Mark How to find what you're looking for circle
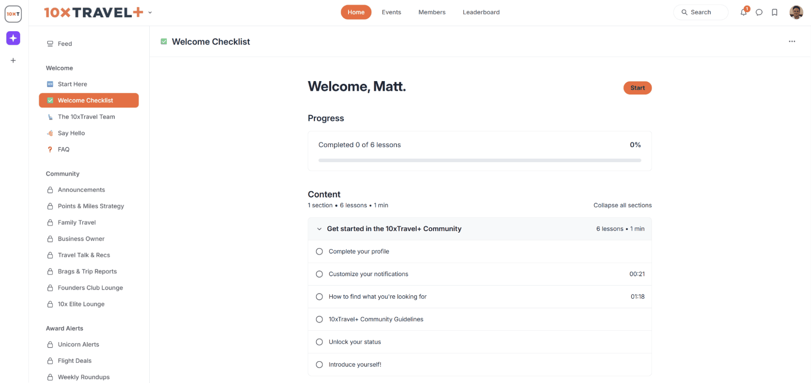The image size is (811, 383). (319, 297)
